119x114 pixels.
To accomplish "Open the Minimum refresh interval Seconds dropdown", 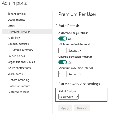I will coord(75,50).
